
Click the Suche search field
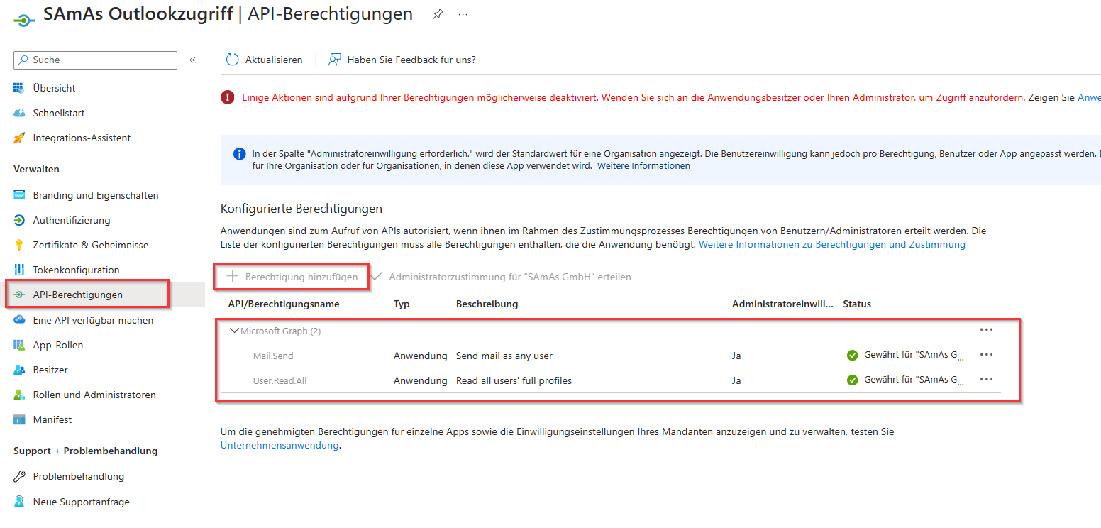95,60
